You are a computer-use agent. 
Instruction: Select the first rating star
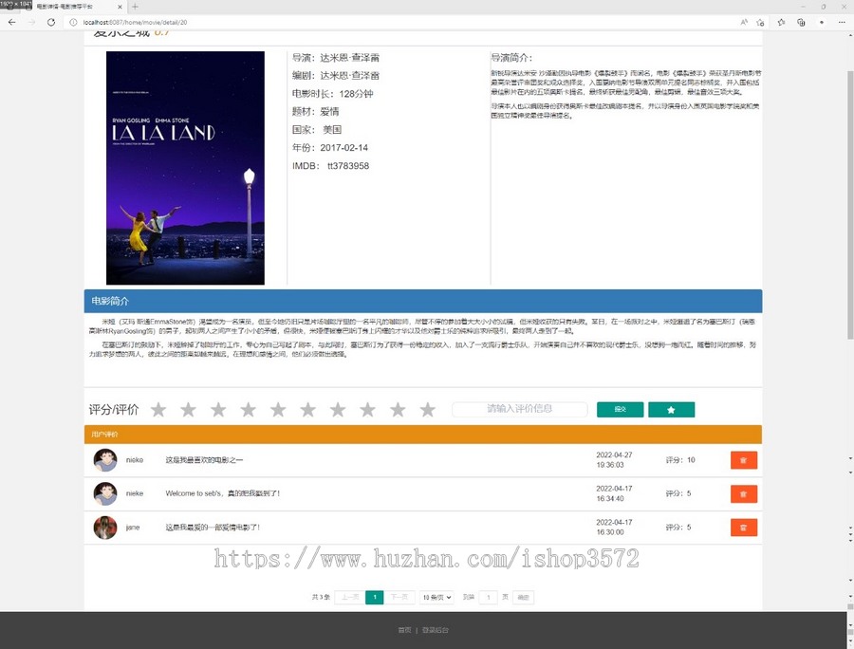tap(158, 410)
